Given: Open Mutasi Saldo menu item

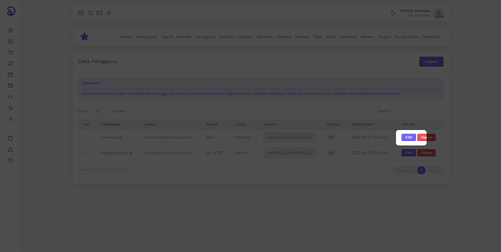Looking at the screenshot, I should [x=406, y=37].
